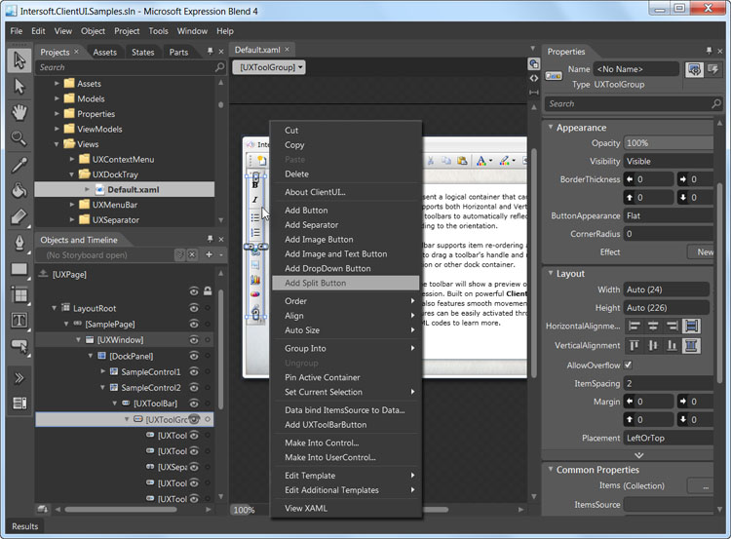Click new storyboard plus icon
This screenshot has width=731, height=539.
pos(209,254)
